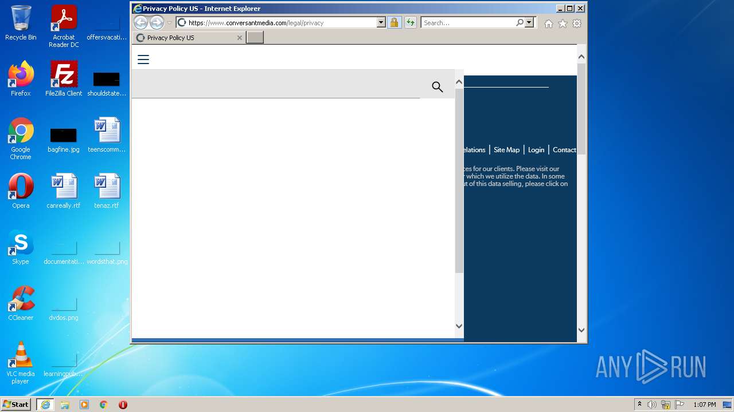Refresh the page with the green arrows
The height and width of the screenshot is (412, 734).
tap(410, 22)
